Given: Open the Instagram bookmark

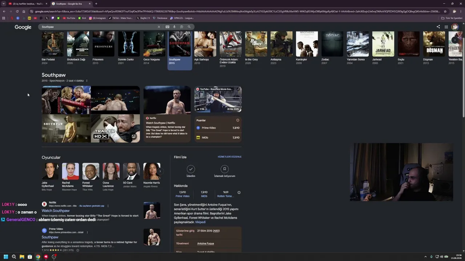Looking at the screenshot, I should click(x=97, y=18).
